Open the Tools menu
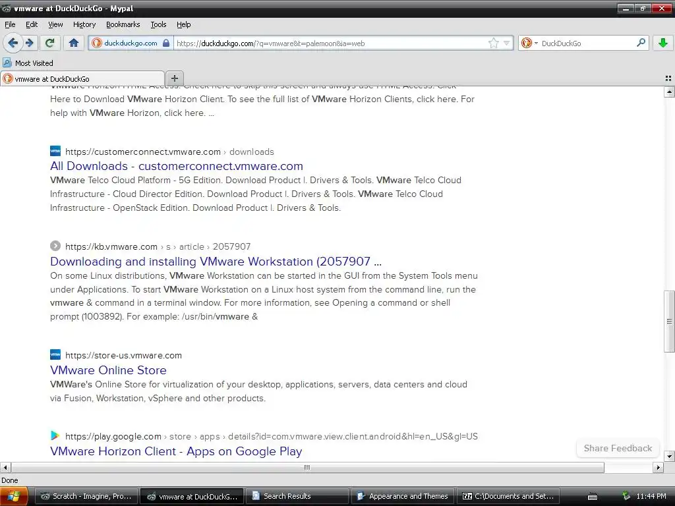The width and height of the screenshot is (675, 506). [x=158, y=24]
